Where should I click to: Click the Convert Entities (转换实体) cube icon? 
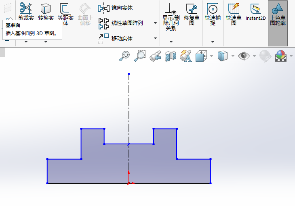coord(46,9)
